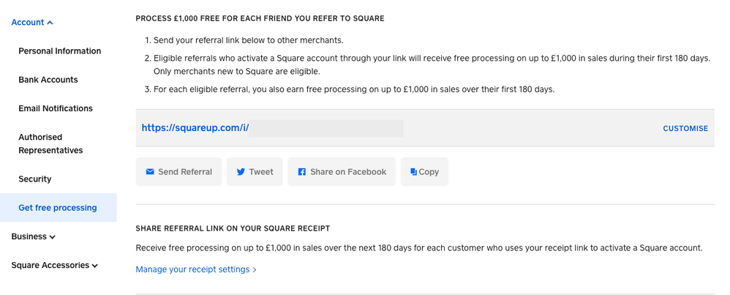This screenshot has width=730, height=295.
Task: Collapse the Account section chevron
Action: [50, 23]
